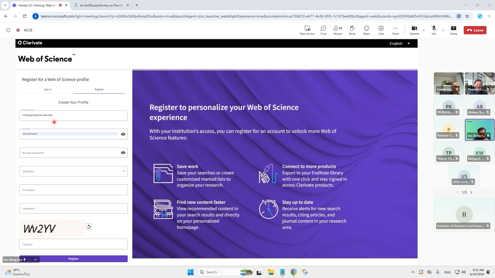Refresh the captcha image

click(89, 226)
